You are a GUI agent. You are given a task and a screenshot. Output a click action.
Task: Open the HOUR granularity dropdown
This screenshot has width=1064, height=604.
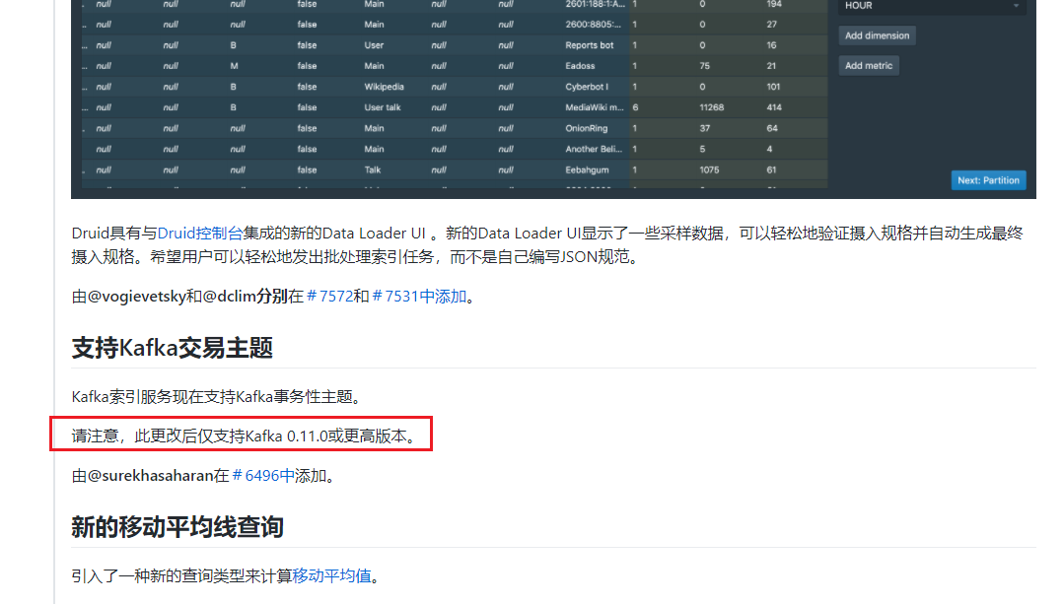933,6
